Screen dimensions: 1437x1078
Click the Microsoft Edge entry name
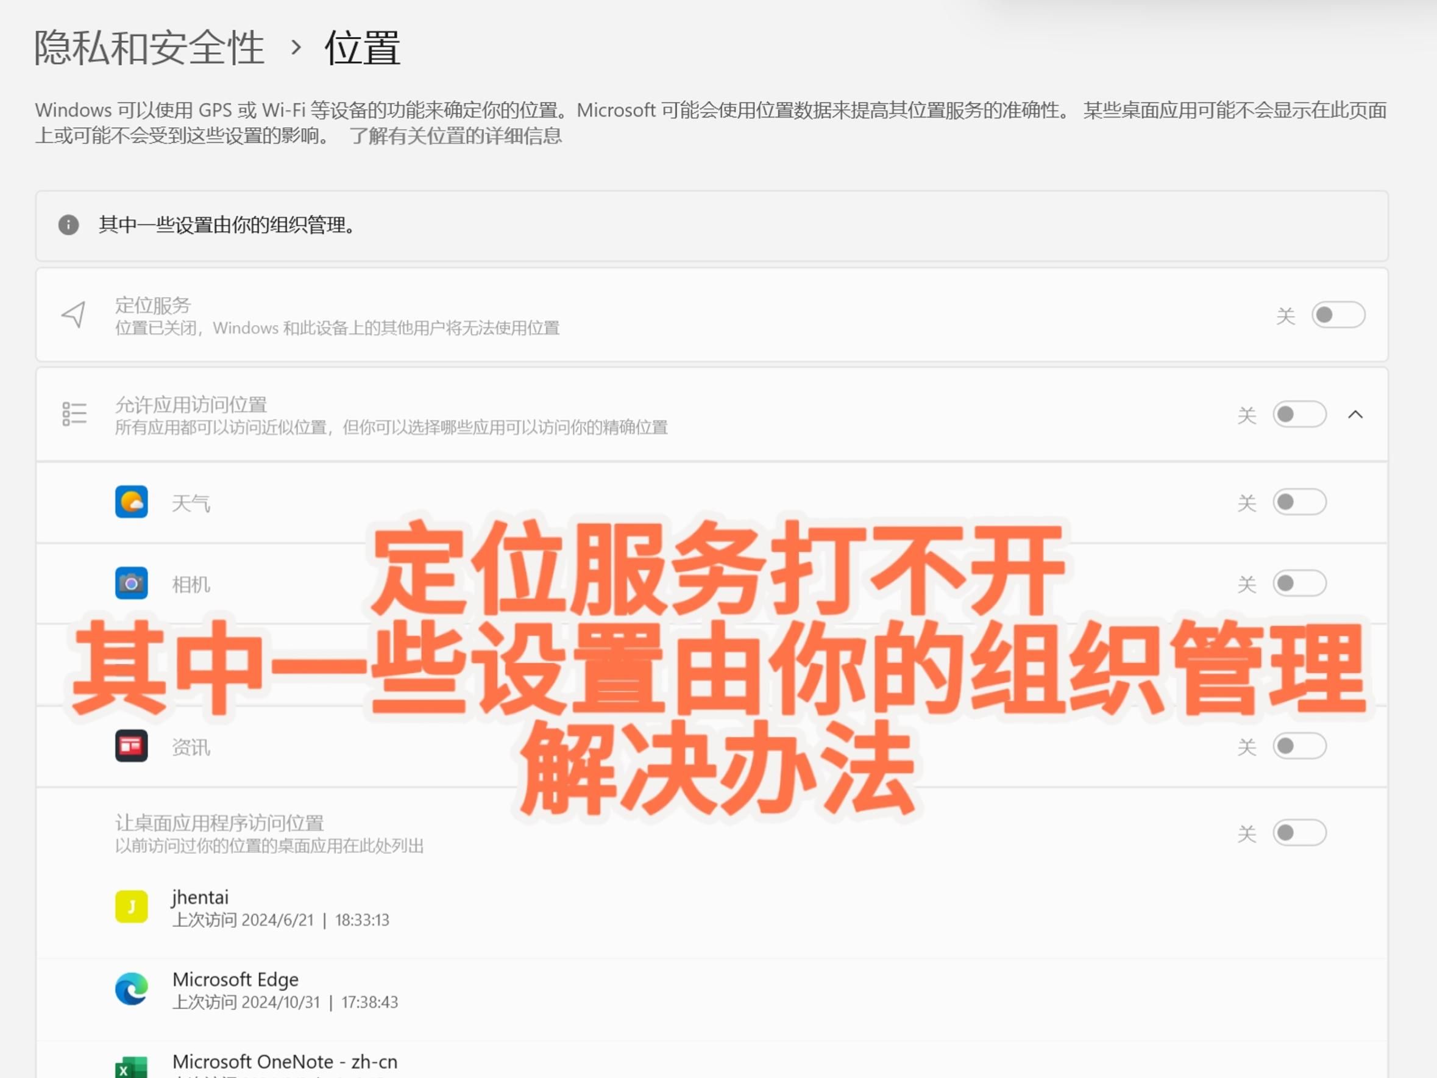coord(236,979)
